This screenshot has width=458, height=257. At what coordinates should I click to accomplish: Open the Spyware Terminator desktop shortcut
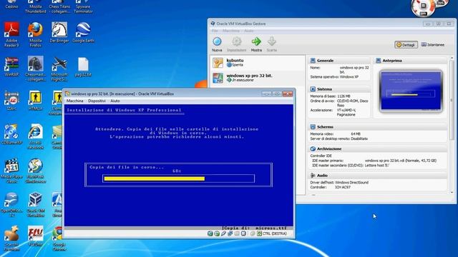click(x=83, y=7)
